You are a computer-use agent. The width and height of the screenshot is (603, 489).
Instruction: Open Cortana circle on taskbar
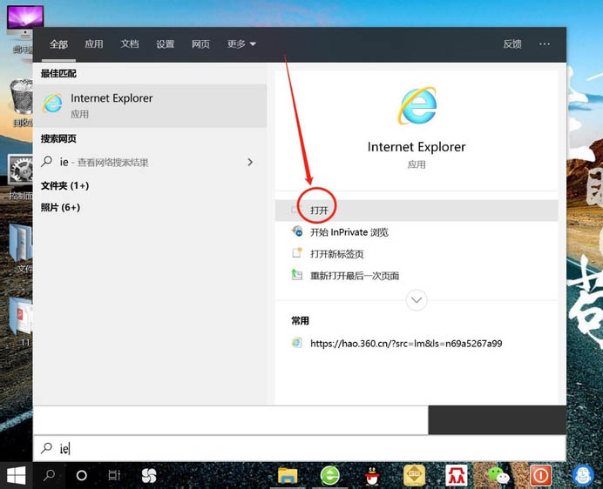(x=82, y=476)
